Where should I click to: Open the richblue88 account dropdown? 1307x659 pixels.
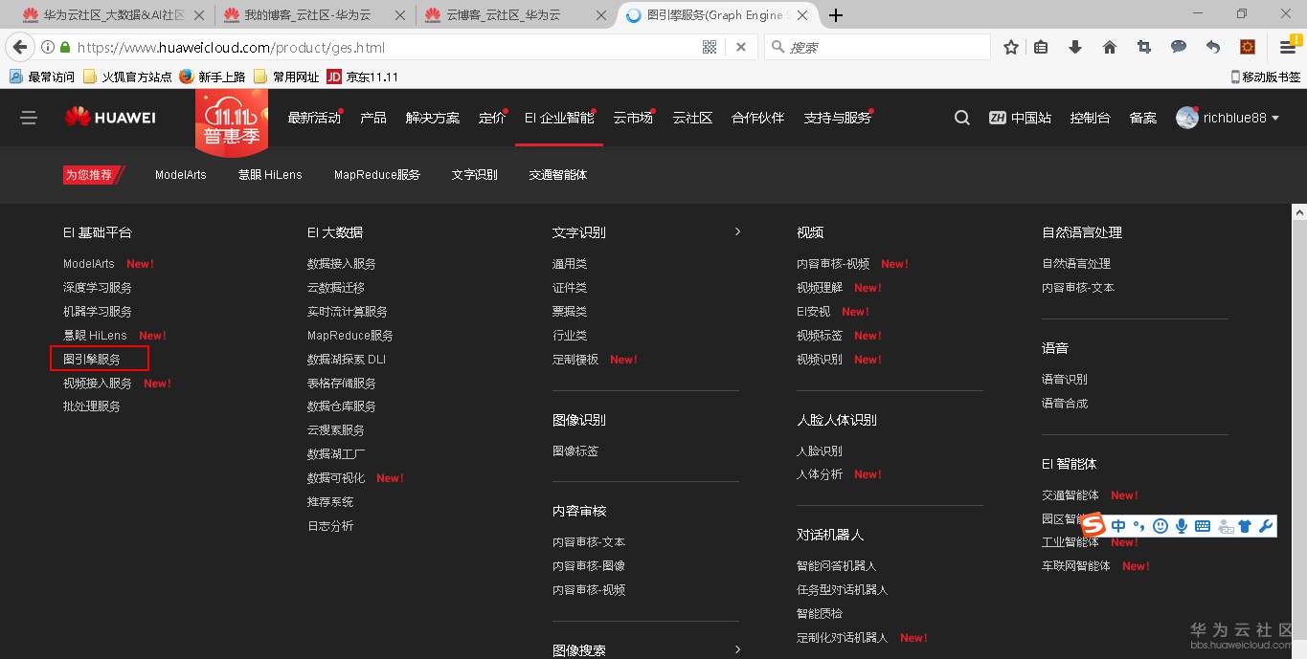[1227, 117]
